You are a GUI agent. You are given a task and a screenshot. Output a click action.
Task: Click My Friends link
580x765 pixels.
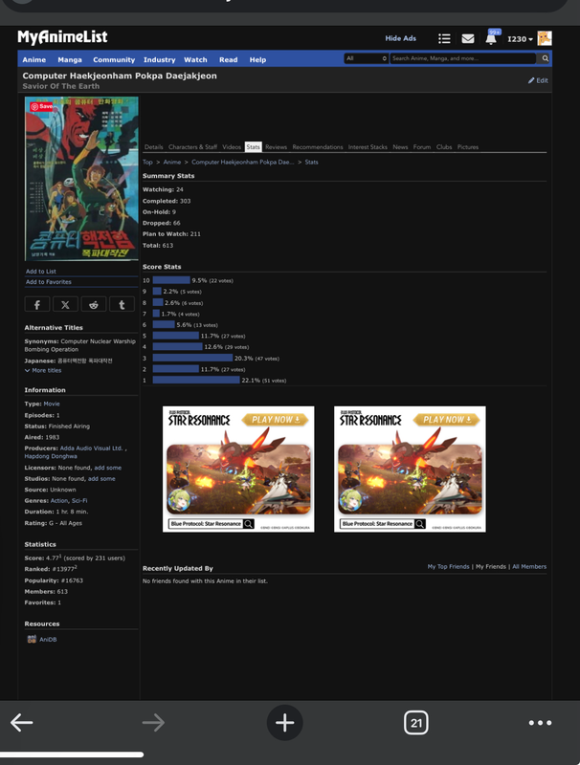491,567
